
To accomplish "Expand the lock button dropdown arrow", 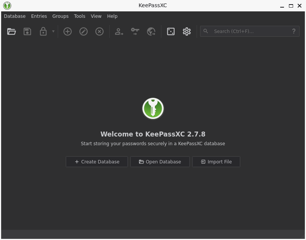I will pos(53,31).
